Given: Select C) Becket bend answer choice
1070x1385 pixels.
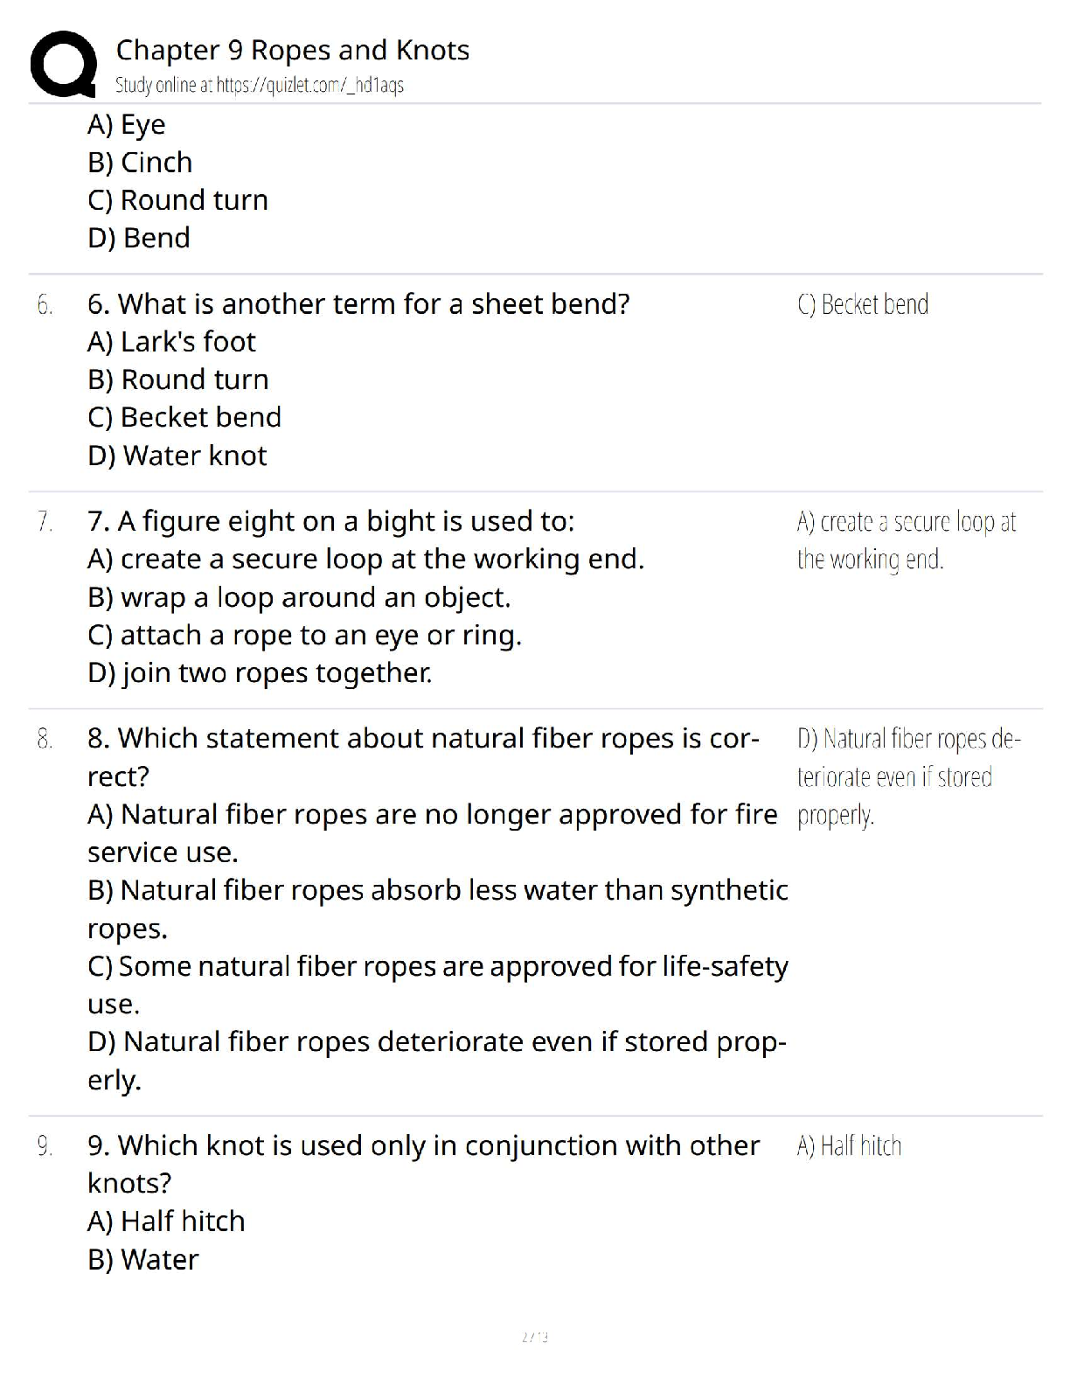Looking at the screenshot, I should pos(184,417).
